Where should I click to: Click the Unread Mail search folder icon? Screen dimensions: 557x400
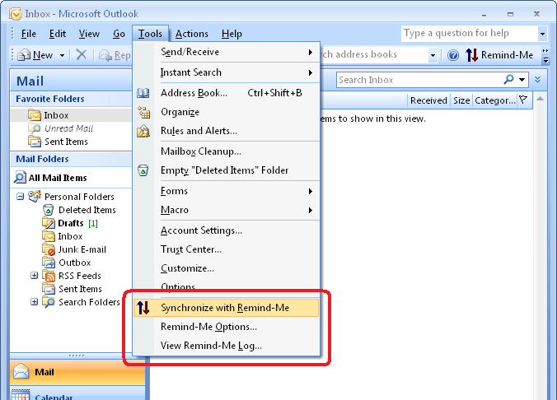click(x=35, y=128)
